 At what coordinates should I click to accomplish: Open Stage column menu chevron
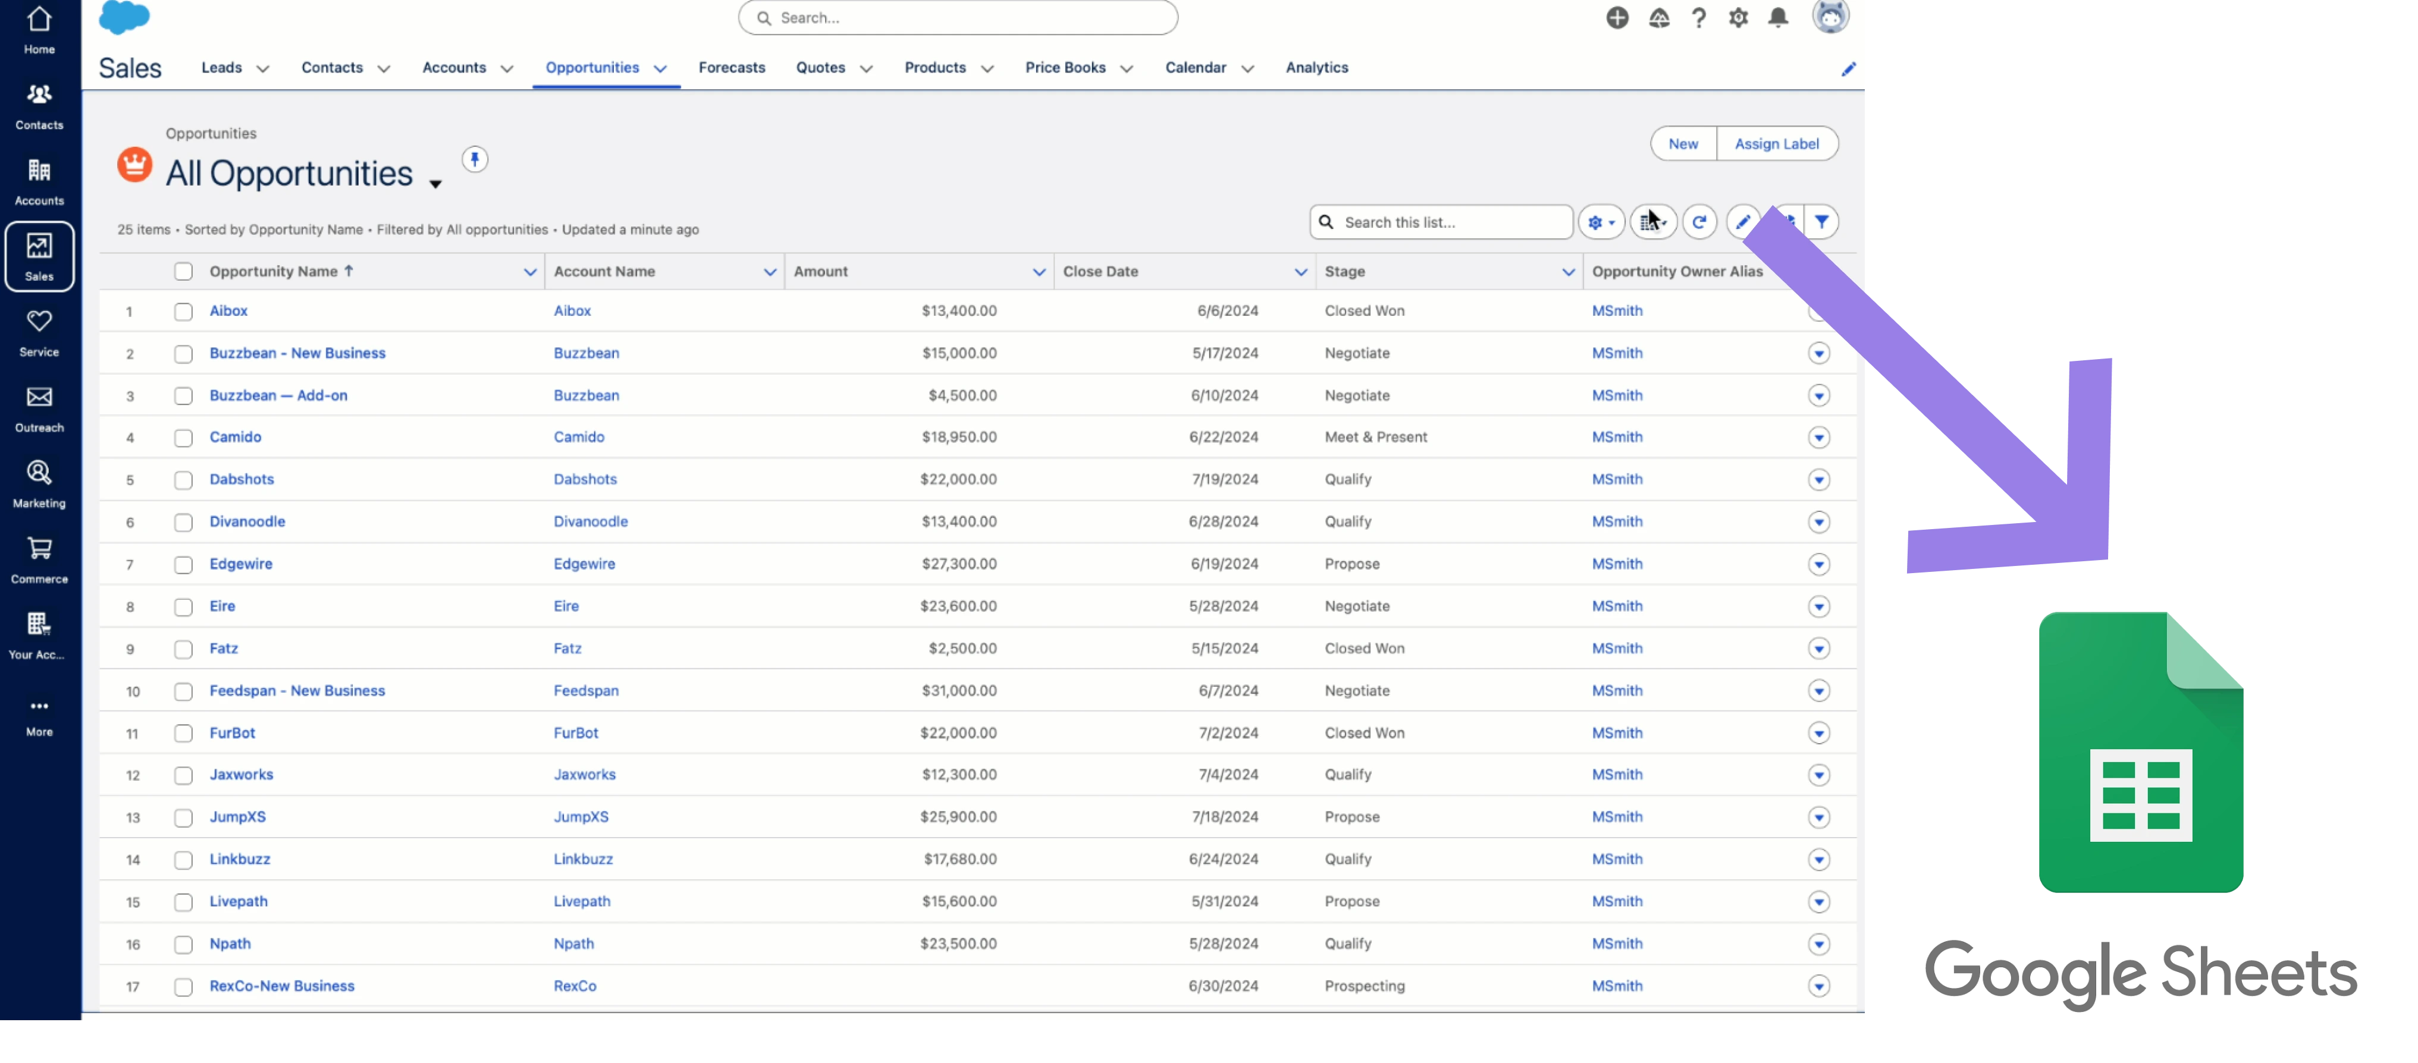coord(1567,272)
